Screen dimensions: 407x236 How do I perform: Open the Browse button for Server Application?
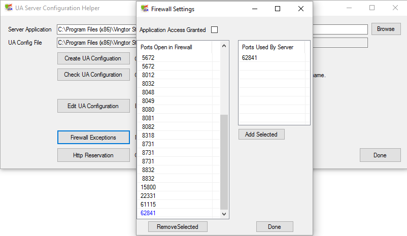click(385, 29)
